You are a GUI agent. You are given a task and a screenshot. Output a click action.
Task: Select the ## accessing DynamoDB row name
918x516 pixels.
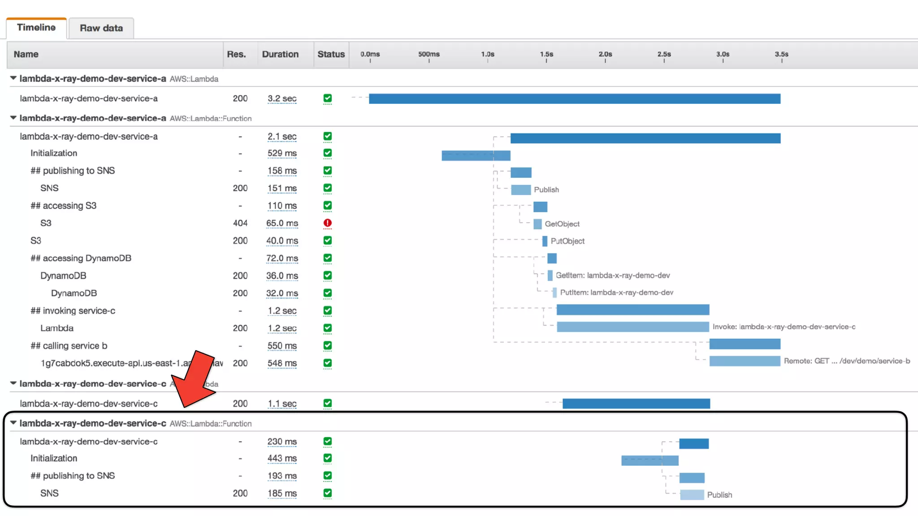[81, 258]
